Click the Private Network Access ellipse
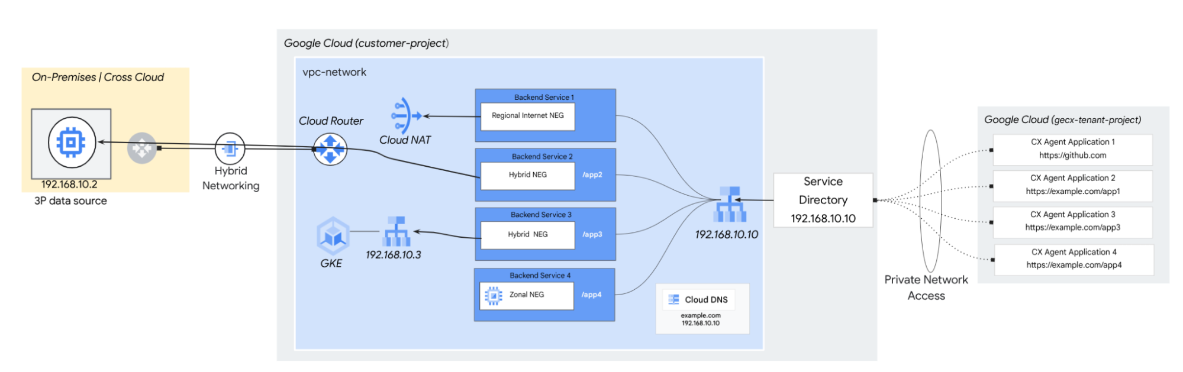The height and width of the screenshot is (372, 1183). [931, 201]
